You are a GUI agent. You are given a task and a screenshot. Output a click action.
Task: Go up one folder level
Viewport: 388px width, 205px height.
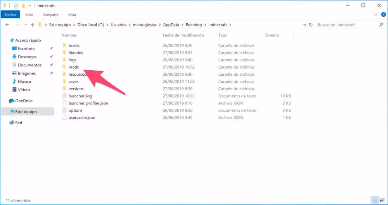point(33,25)
